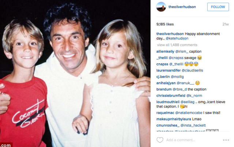Click theoliverhudson profile avatar picture

pos(161,7)
